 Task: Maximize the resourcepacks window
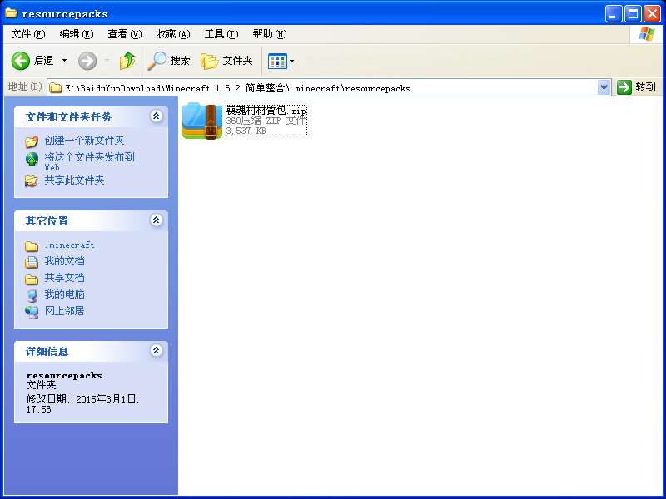(633, 14)
